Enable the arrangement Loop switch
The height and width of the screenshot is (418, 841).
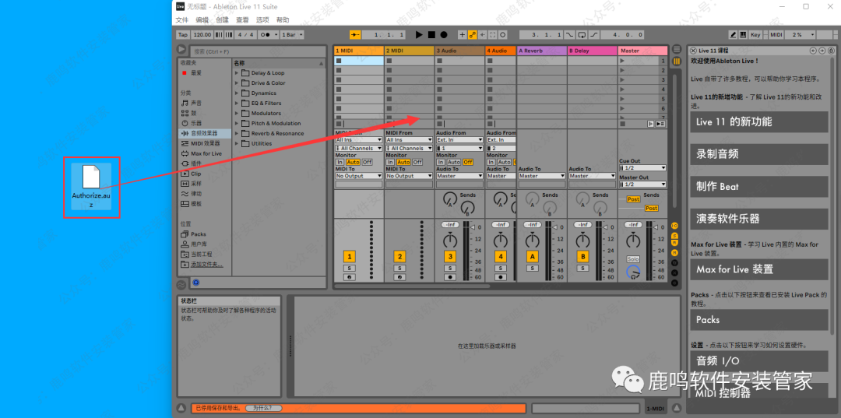pos(582,35)
